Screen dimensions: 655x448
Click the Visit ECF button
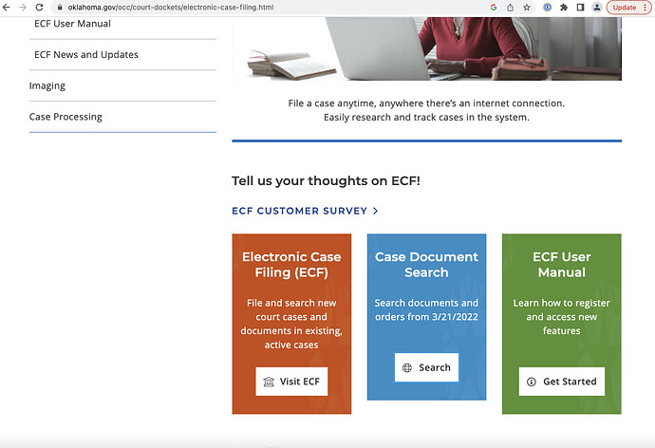click(291, 382)
